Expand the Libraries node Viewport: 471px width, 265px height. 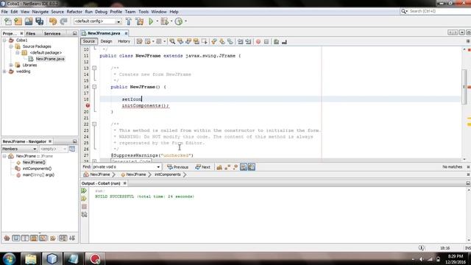coord(11,65)
